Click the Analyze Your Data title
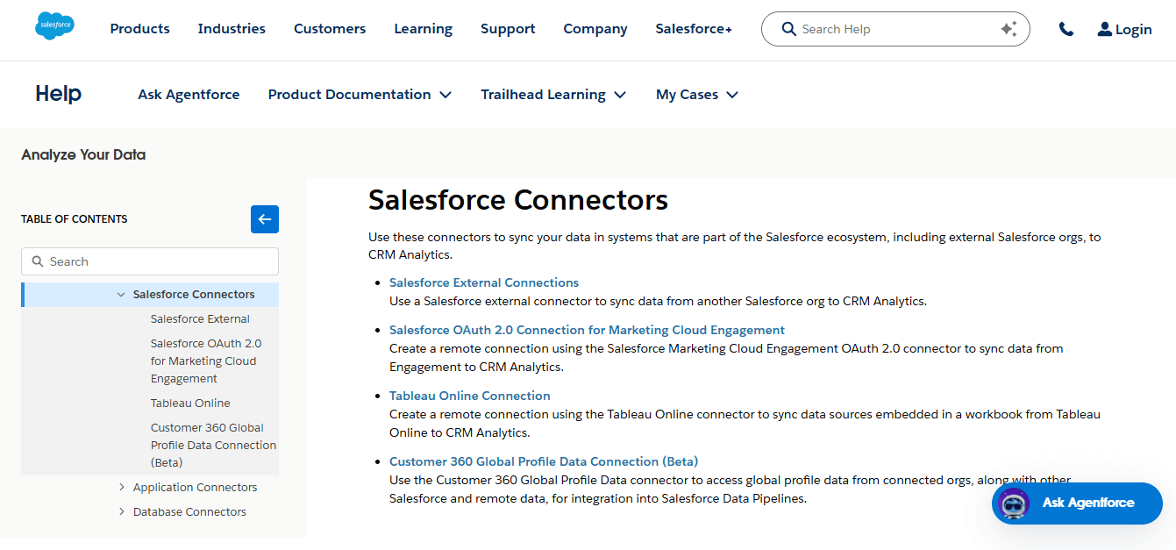This screenshot has height=550, width=1176. pyautogui.click(x=83, y=154)
